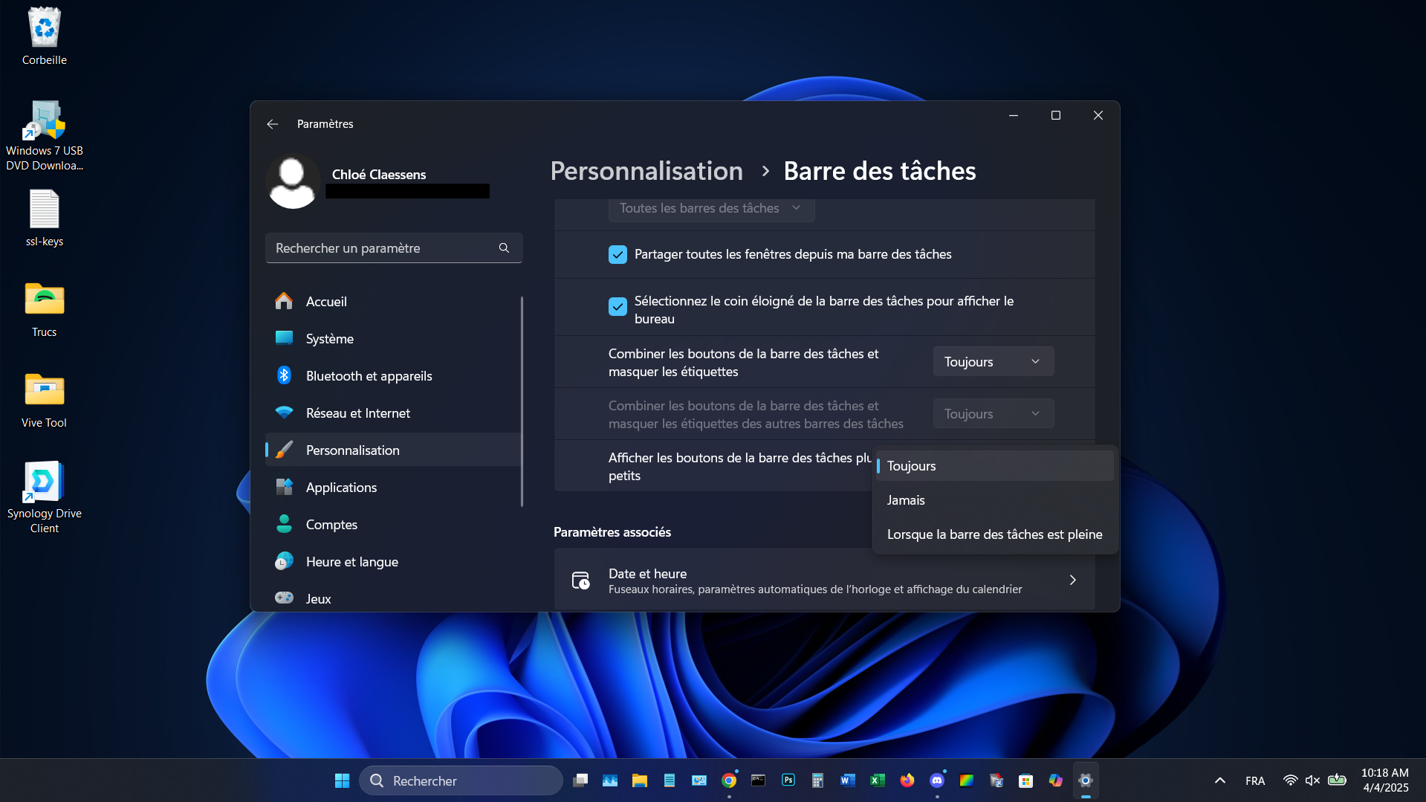Open the Copilot taskbar icon
The width and height of the screenshot is (1426, 802).
[1056, 780]
